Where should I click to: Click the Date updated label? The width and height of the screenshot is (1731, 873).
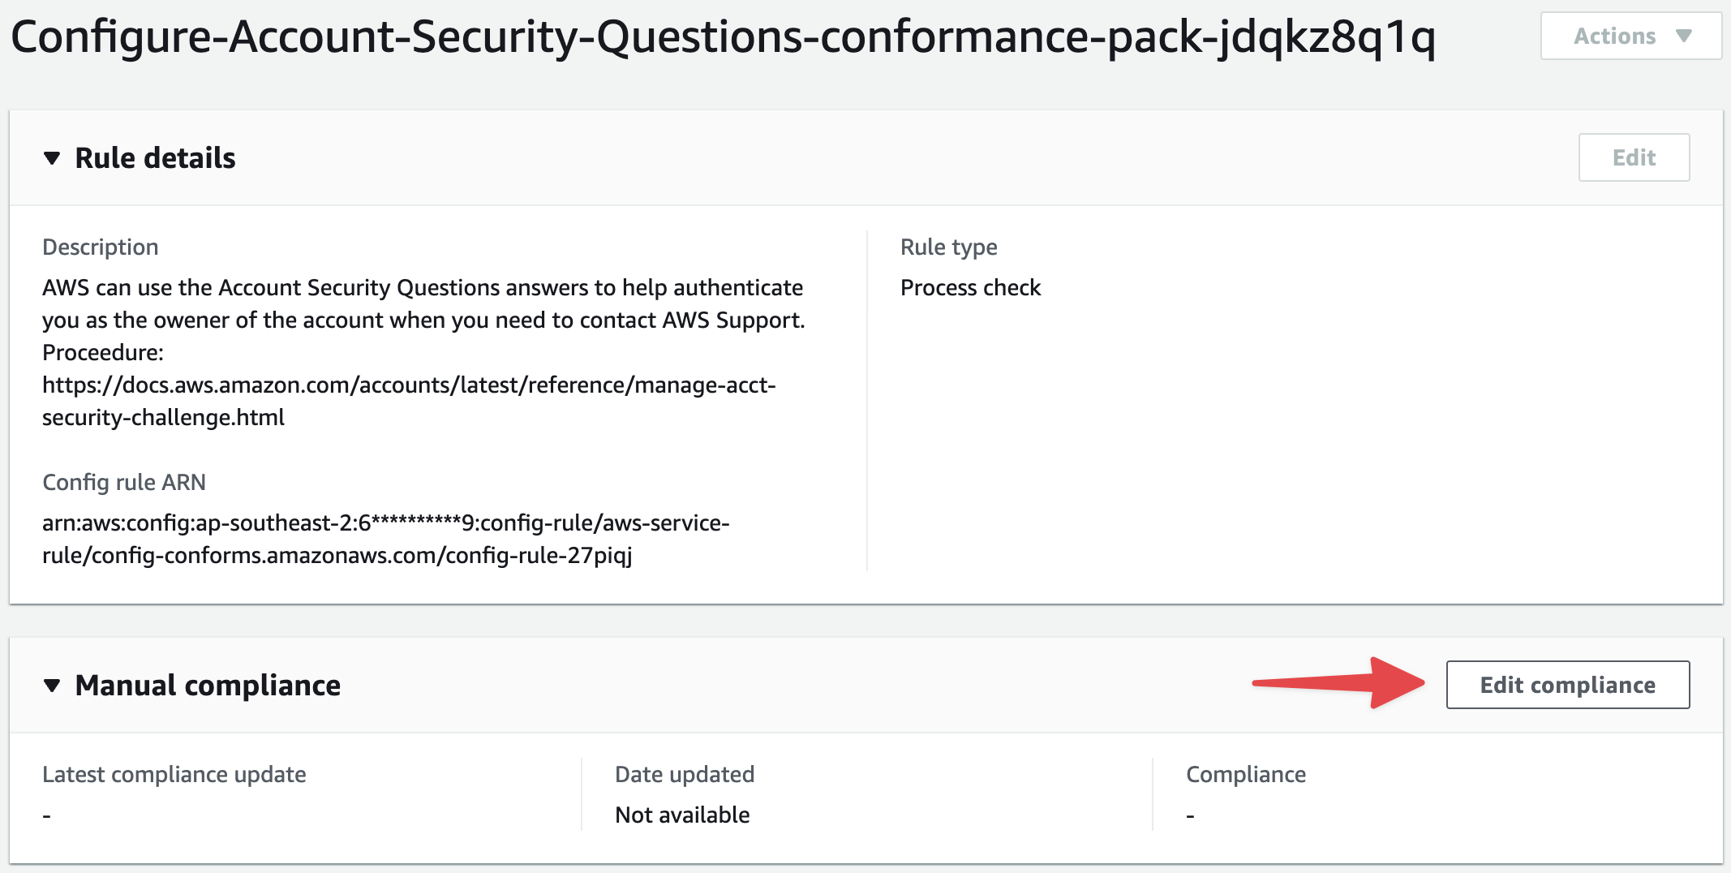685,775
